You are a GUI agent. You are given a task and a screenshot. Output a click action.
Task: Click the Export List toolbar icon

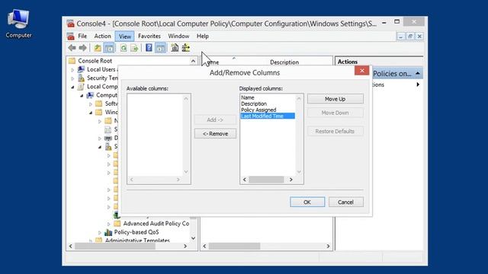134,48
